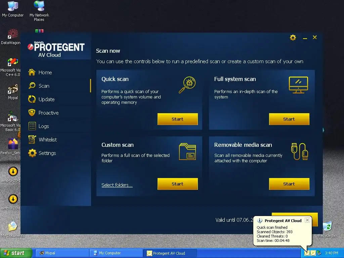
Task: Click the Scan magnifier icon in sidebar
Action: click(x=32, y=86)
